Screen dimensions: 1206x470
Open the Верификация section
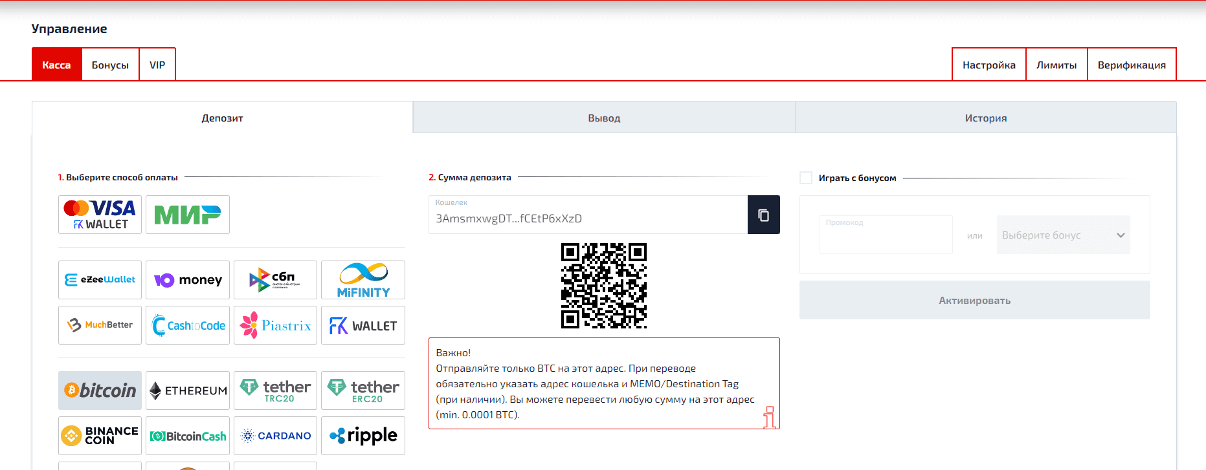pos(1132,65)
